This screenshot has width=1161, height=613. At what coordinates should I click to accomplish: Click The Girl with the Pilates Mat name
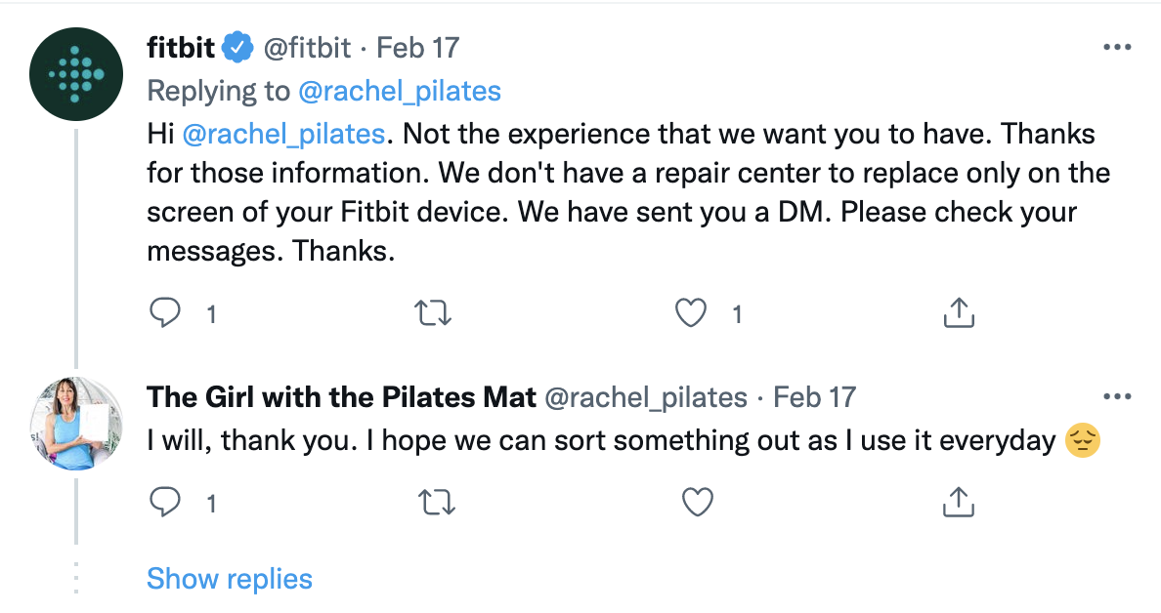click(341, 397)
